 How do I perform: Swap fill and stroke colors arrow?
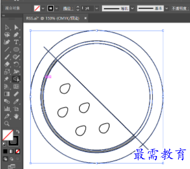point(18,132)
